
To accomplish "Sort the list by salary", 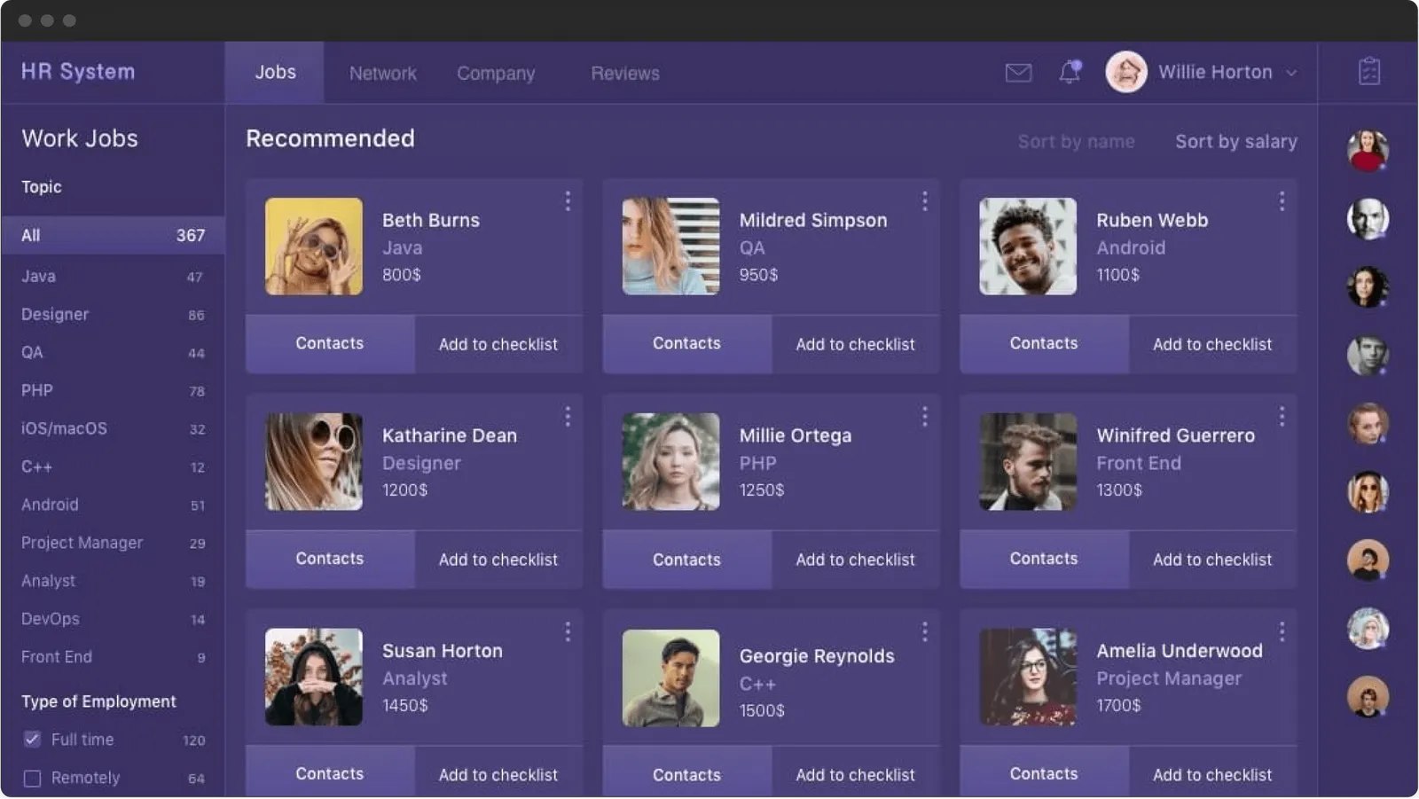I will click(x=1235, y=142).
